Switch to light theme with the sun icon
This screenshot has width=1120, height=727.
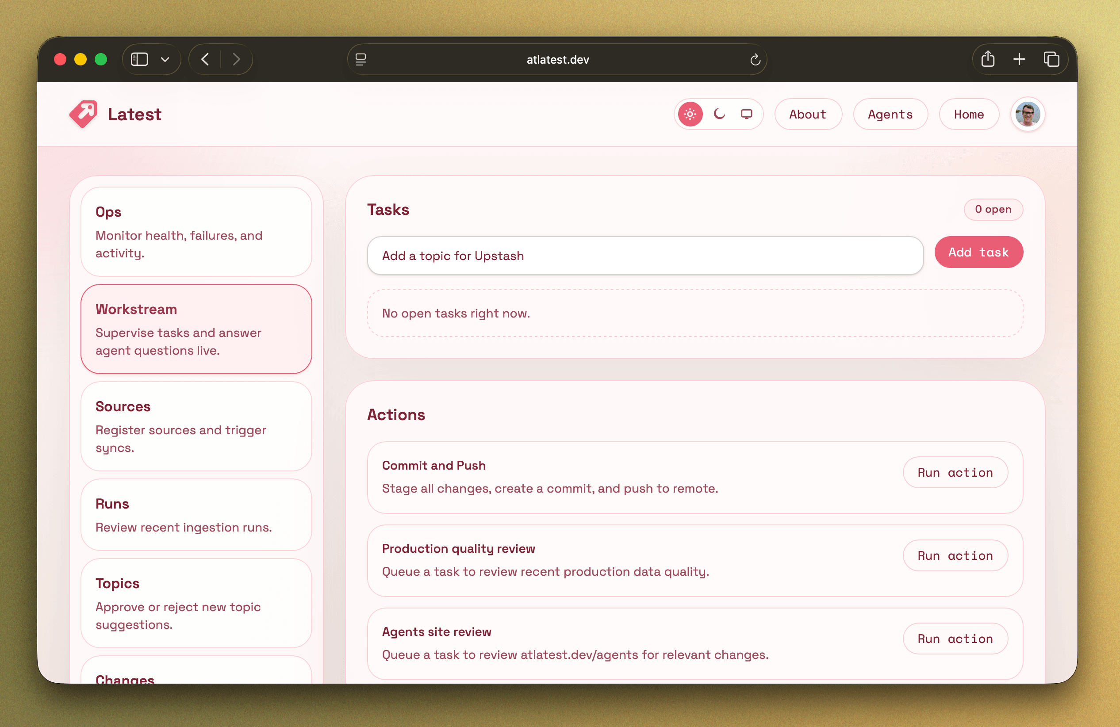coord(690,114)
